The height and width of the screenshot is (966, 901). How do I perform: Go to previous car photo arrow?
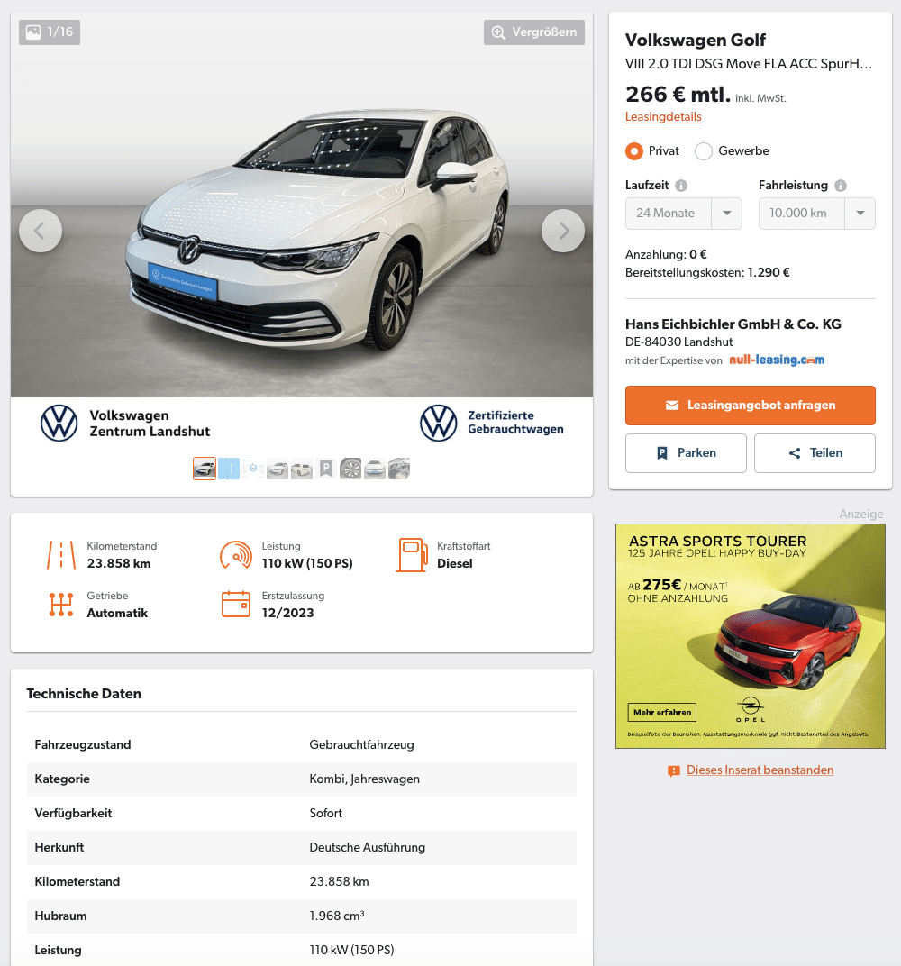(41, 231)
